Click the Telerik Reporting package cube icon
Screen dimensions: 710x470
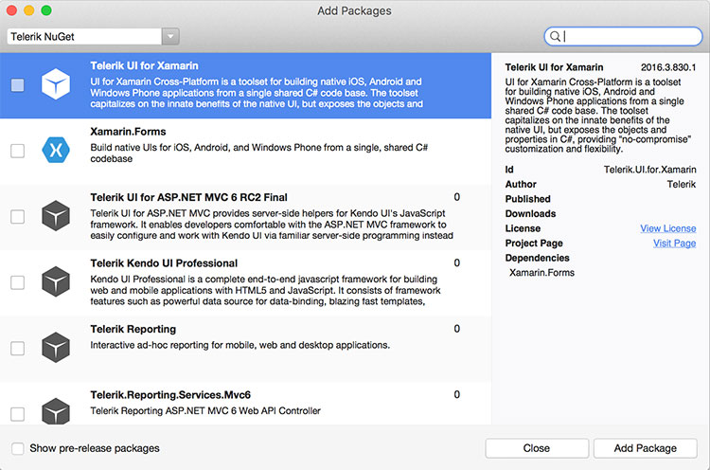56,348
